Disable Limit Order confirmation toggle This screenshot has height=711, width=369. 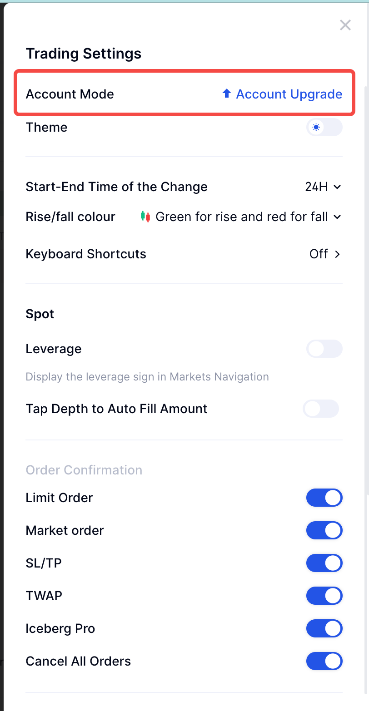click(x=324, y=498)
